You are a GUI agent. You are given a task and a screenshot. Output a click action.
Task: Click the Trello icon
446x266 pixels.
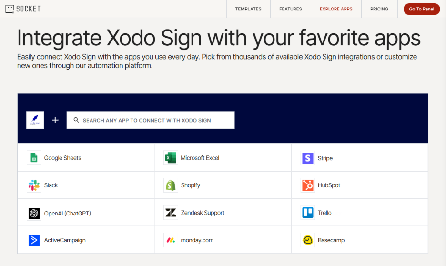click(307, 213)
